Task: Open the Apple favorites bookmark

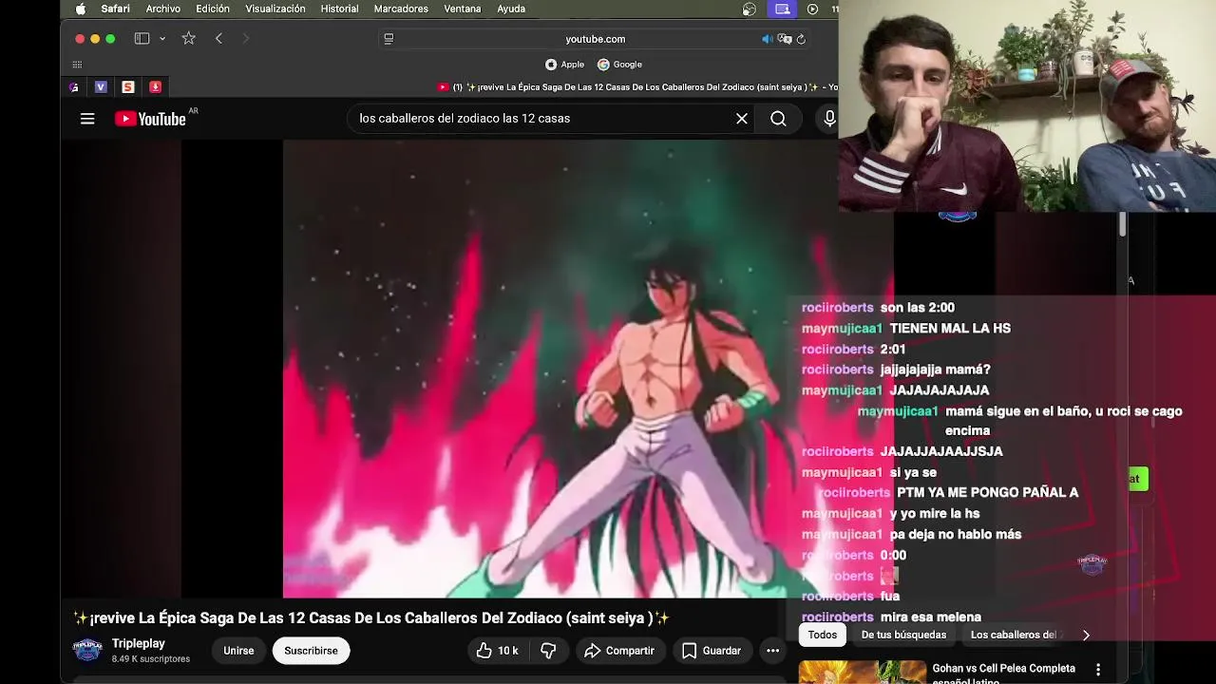Action: click(565, 65)
